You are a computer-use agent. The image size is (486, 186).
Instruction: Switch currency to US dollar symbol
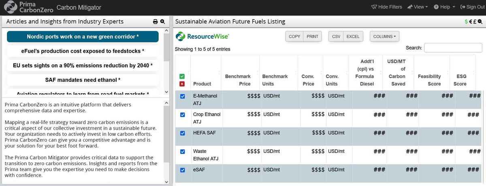[467, 21]
